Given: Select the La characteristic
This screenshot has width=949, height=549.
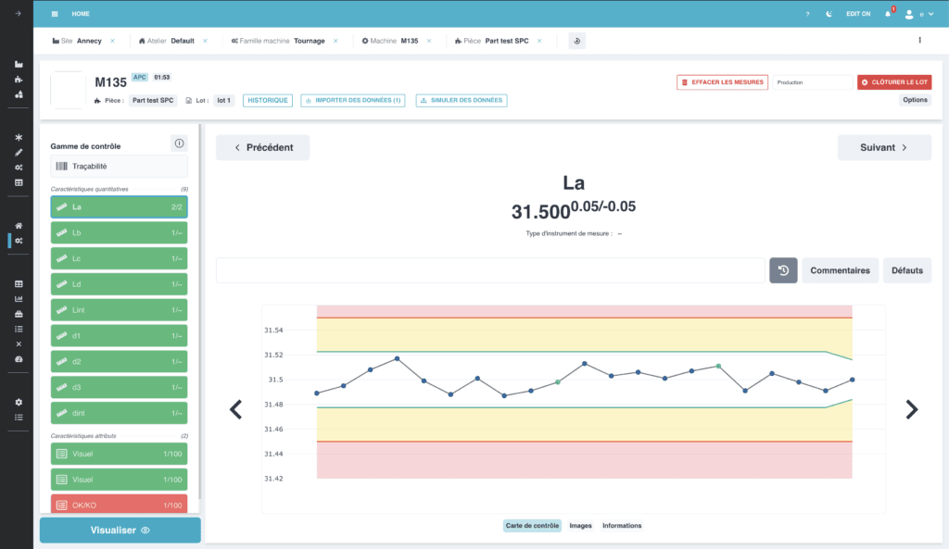Looking at the screenshot, I should point(119,206).
